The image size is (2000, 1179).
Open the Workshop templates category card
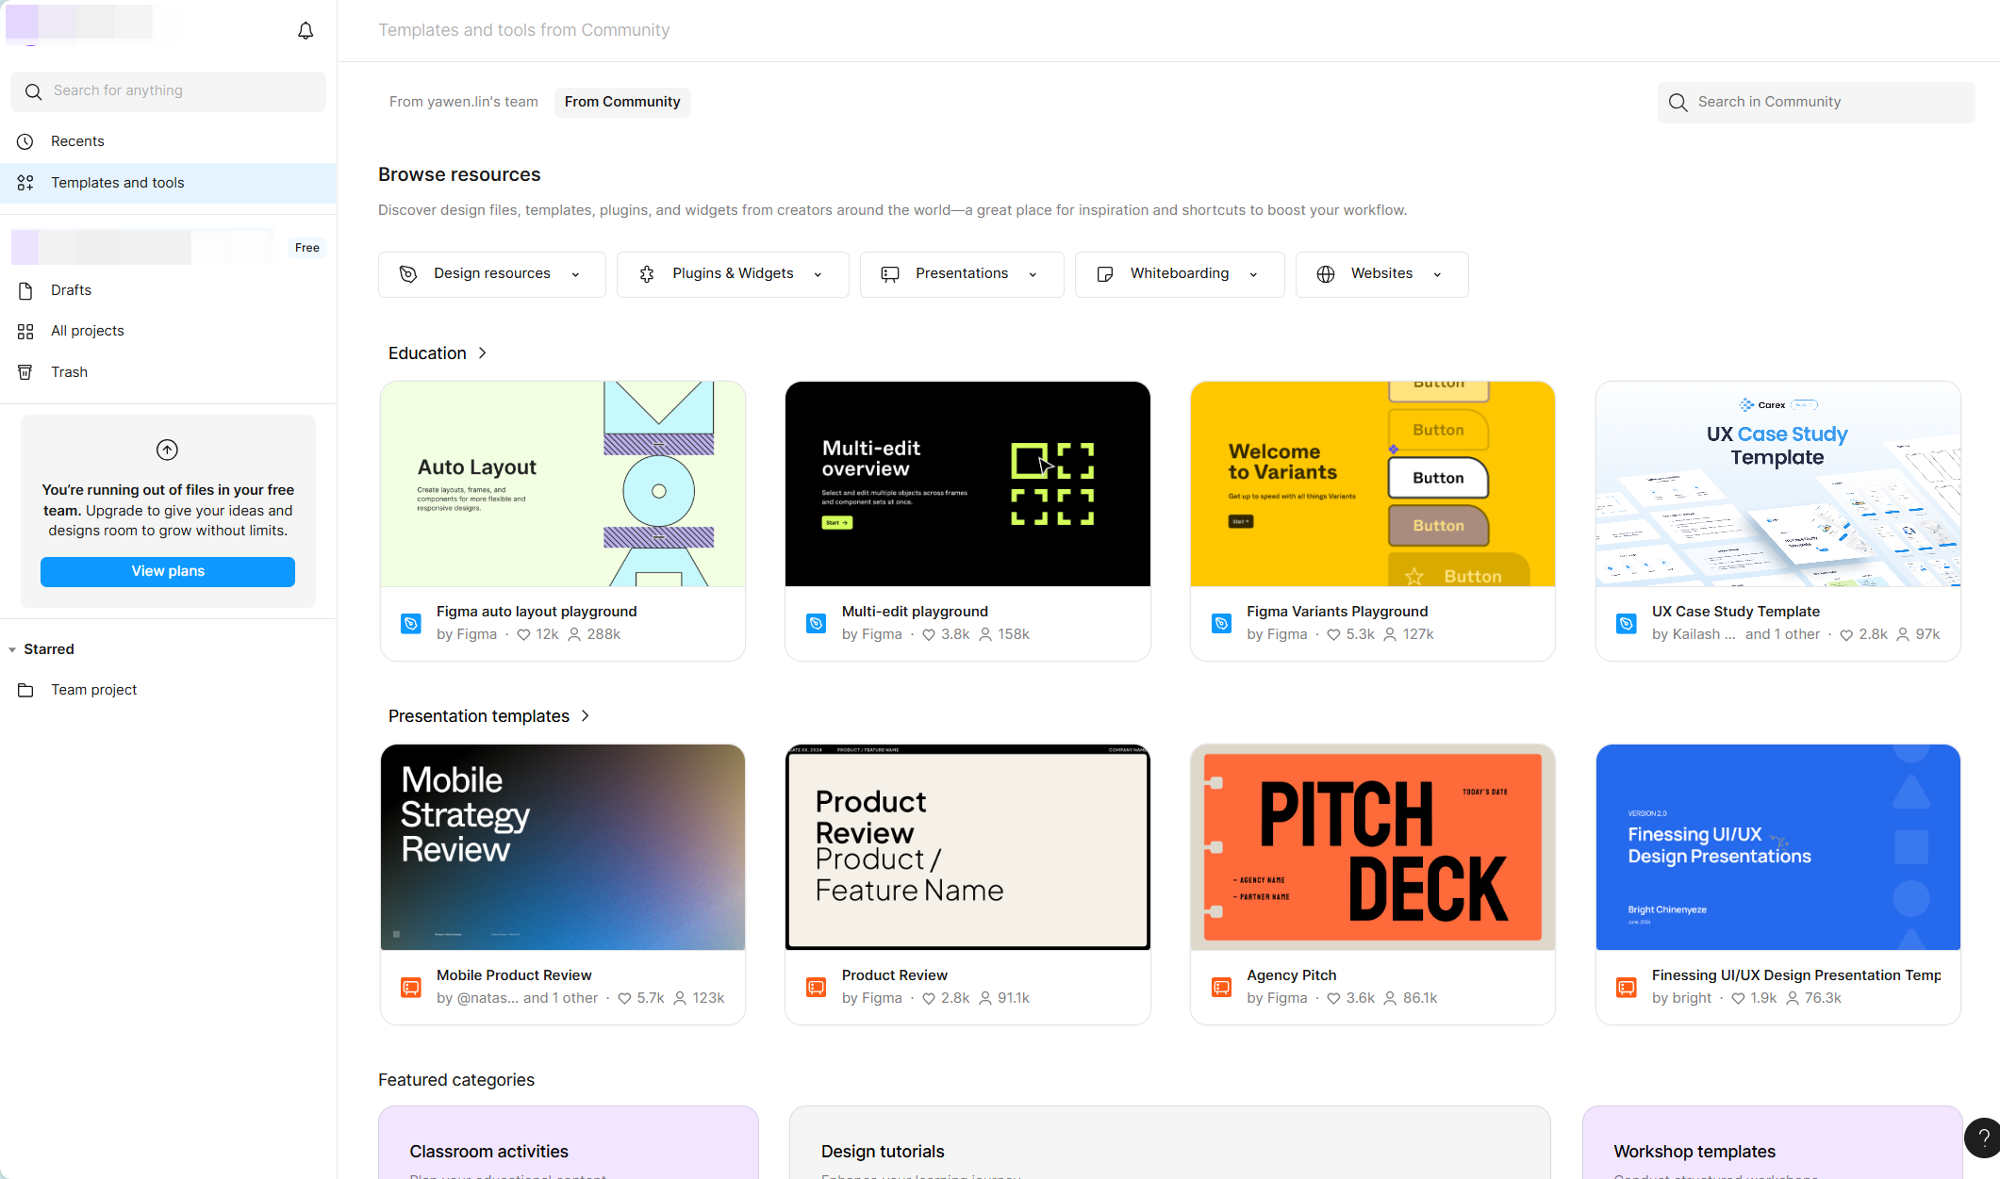1773,1142
